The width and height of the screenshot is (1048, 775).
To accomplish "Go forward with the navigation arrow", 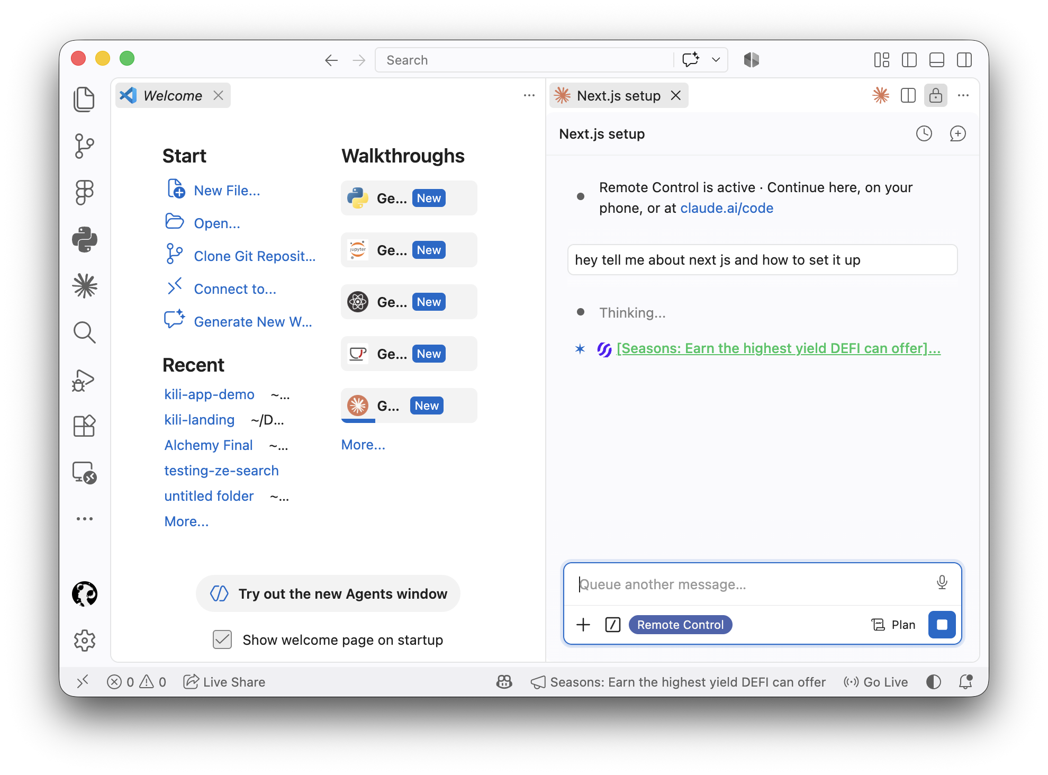I will coord(359,60).
